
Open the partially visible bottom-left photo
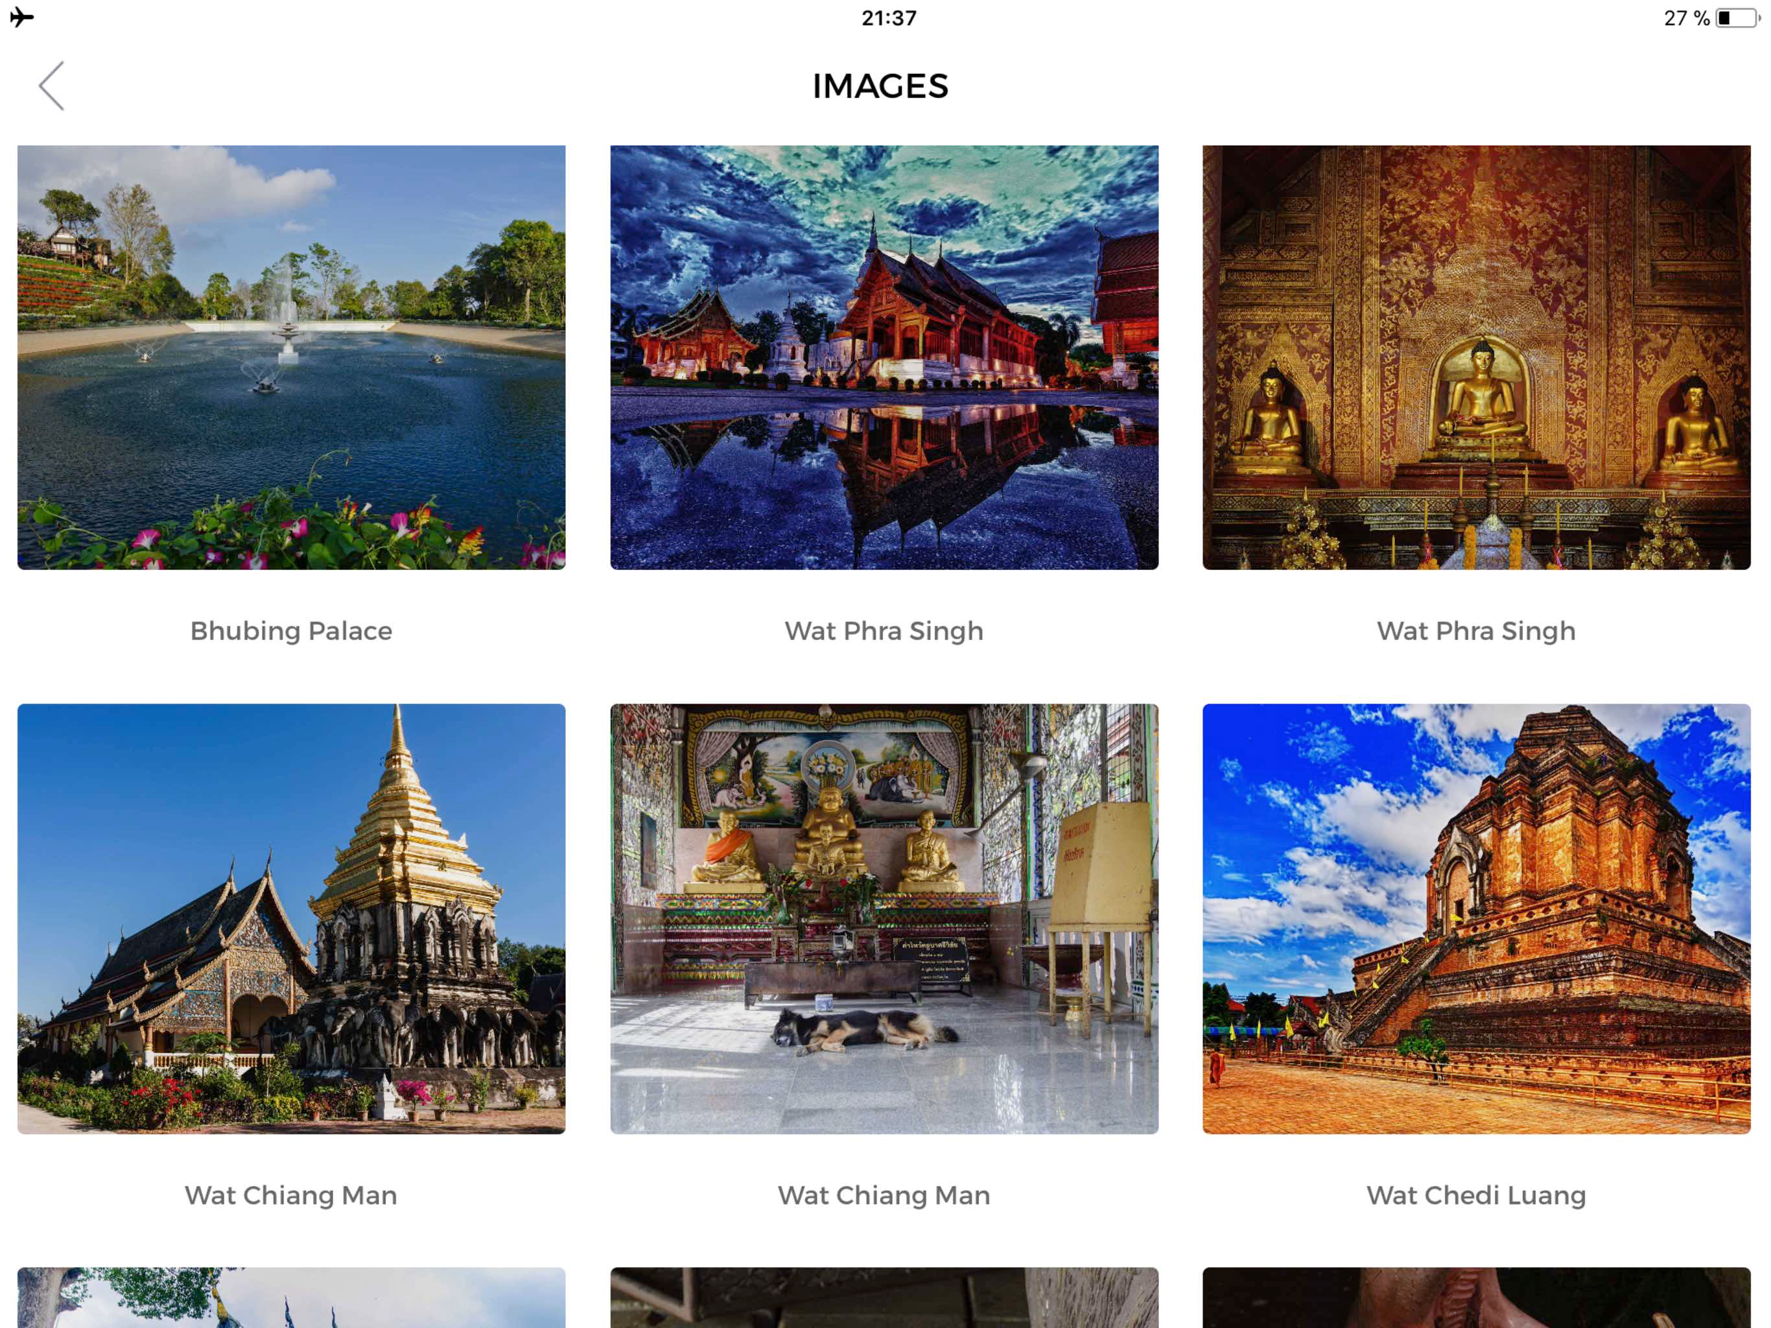point(292,1298)
